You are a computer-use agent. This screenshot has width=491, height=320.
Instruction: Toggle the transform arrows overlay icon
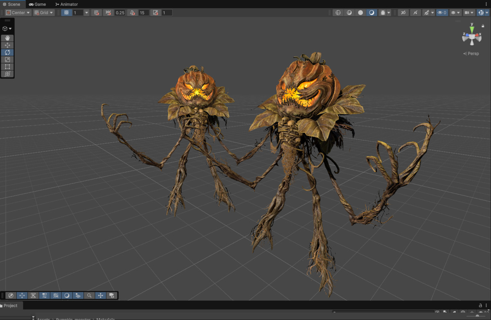click(100, 295)
